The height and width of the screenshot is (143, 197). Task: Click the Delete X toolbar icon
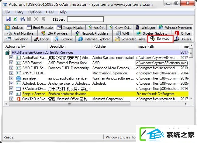[36, 19]
